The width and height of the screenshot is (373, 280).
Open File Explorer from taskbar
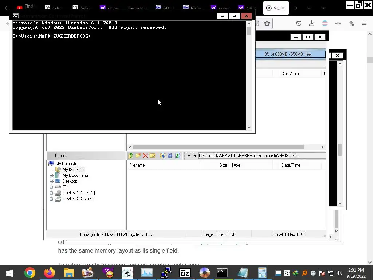tap(69, 273)
